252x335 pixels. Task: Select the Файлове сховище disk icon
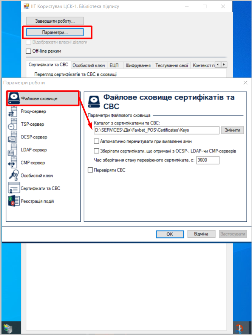pos(14,98)
